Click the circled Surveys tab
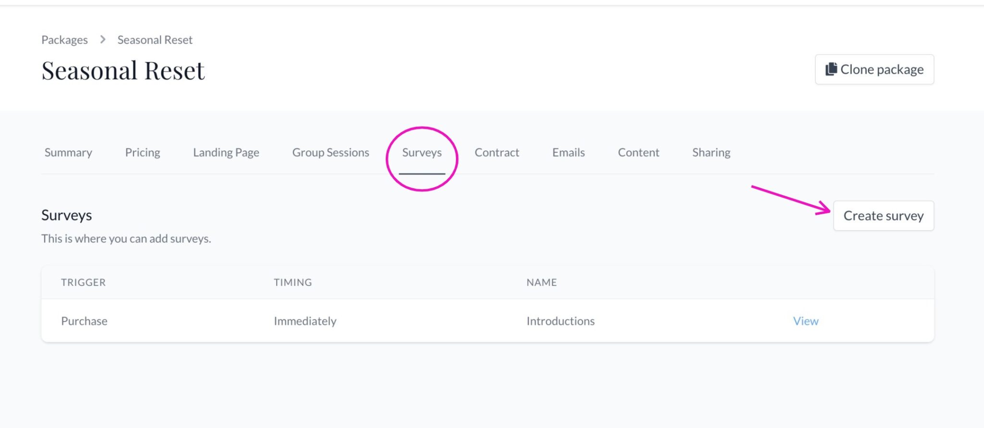Image resolution: width=984 pixels, height=428 pixels. (x=422, y=153)
